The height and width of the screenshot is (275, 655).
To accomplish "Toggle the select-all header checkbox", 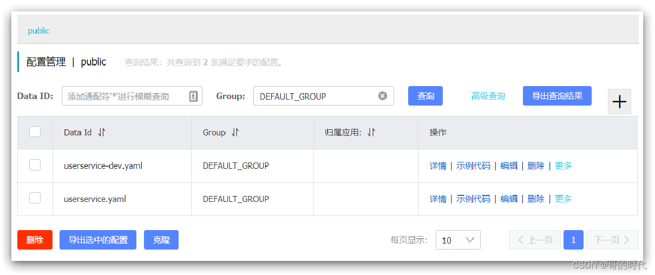I will pos(35,132).
